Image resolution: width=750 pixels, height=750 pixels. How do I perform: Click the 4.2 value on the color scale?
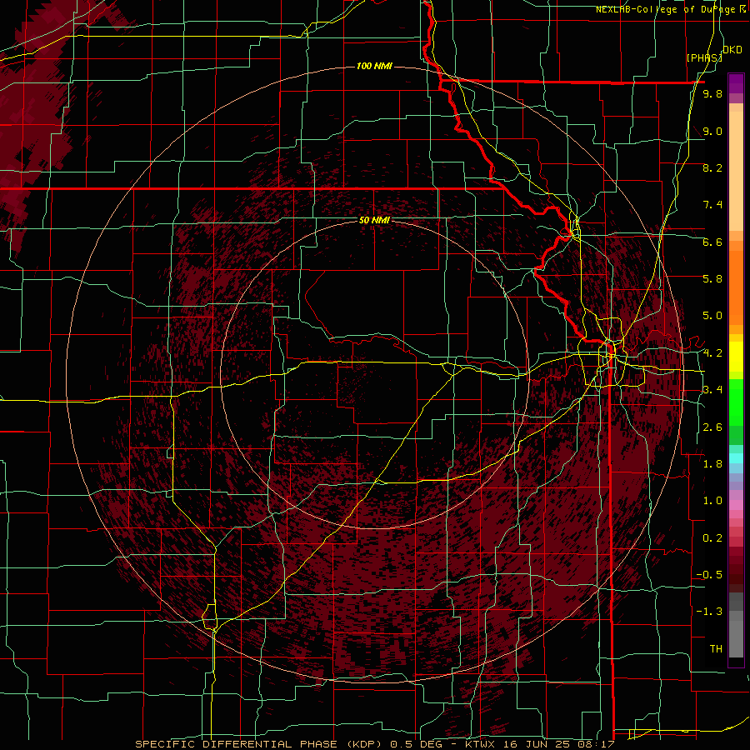click(712, 353)
